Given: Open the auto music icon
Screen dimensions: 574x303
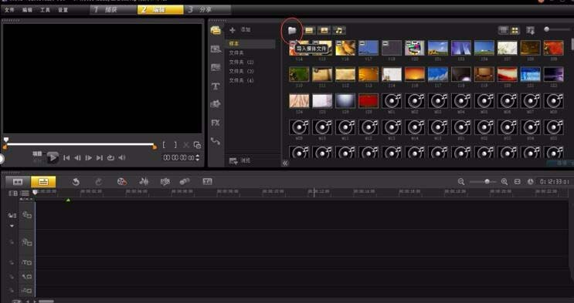Looking at the screenshot, I should pyautogui.click(x=165, y=182).
